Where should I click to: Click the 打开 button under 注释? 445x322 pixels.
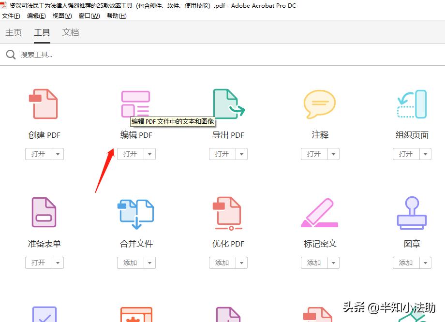[315, 154]
